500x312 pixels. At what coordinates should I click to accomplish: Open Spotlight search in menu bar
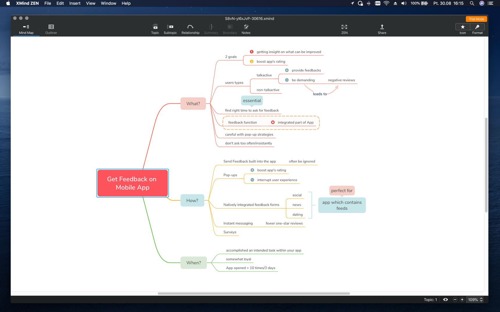tap(472, 3)
